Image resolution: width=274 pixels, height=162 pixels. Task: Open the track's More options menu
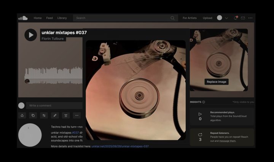click(77, 115)
